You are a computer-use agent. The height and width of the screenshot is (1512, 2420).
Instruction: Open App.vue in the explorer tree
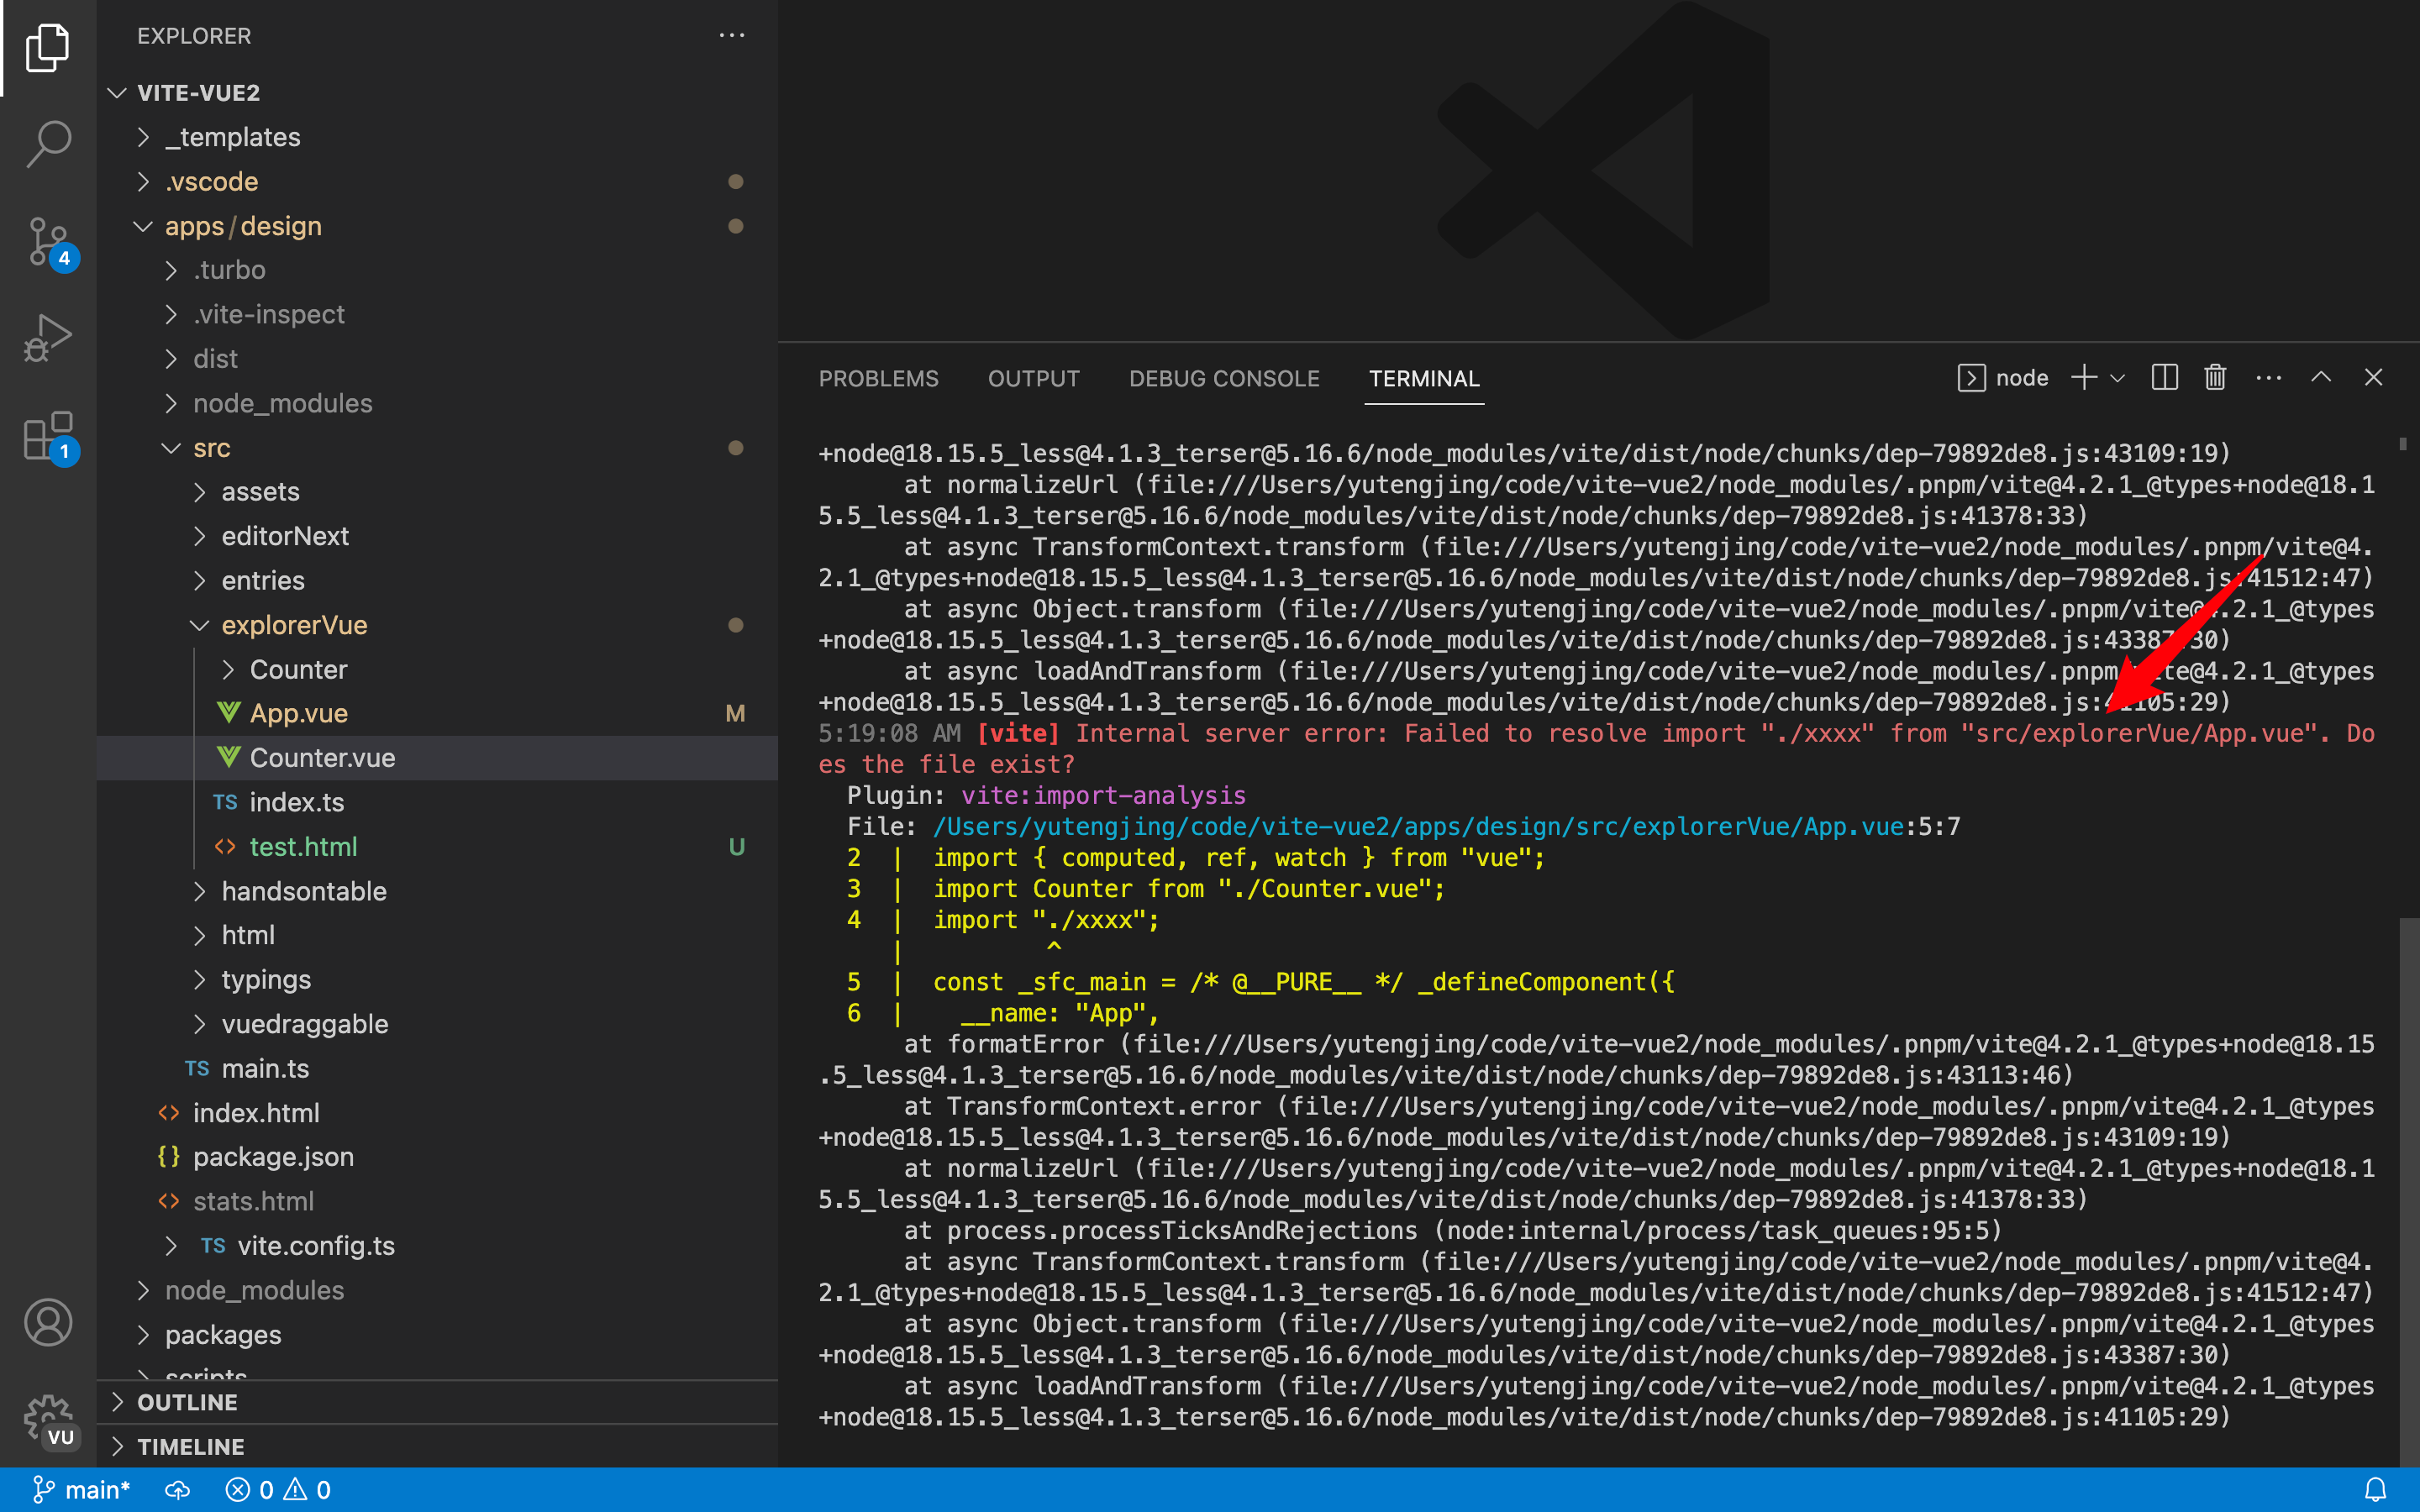click(x=298, y=713)
